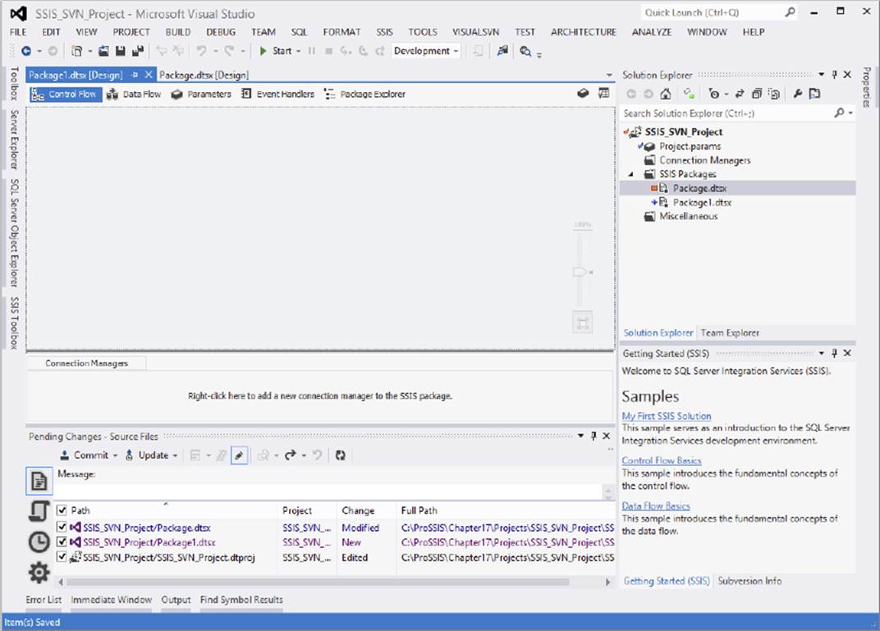Open Solution Explorer window options dropdown

tap(821, 75)
